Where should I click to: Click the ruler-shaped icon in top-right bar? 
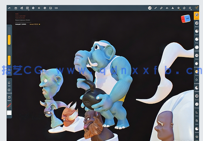[161, 8]
